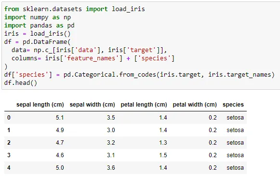Click the 'sepal length (cm)' column header

click(40, 105)
